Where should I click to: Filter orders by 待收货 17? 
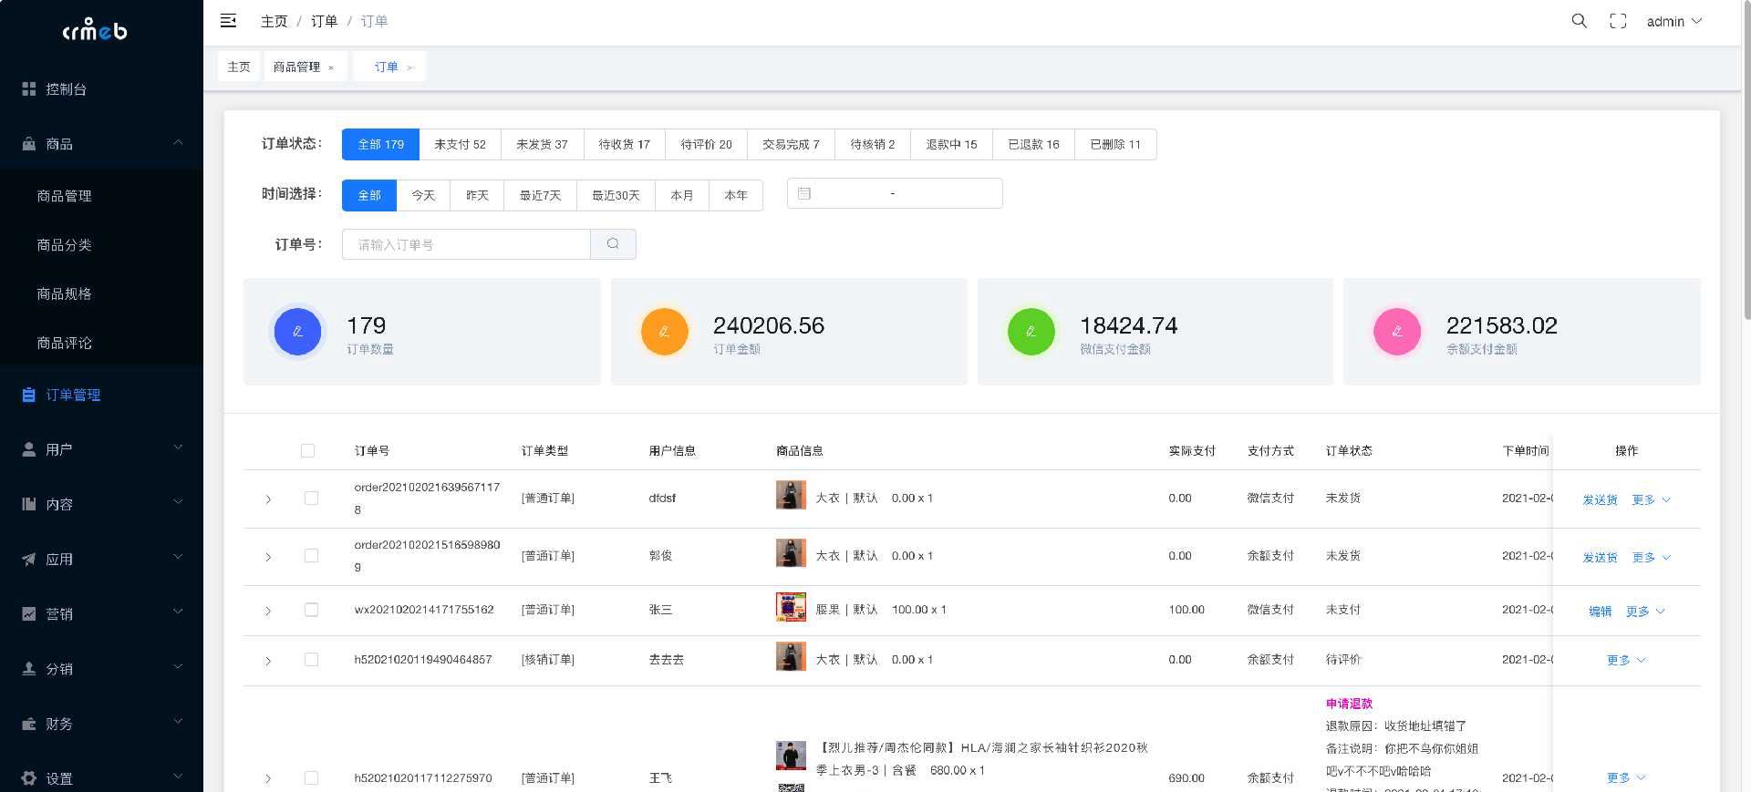click(624, 144)
